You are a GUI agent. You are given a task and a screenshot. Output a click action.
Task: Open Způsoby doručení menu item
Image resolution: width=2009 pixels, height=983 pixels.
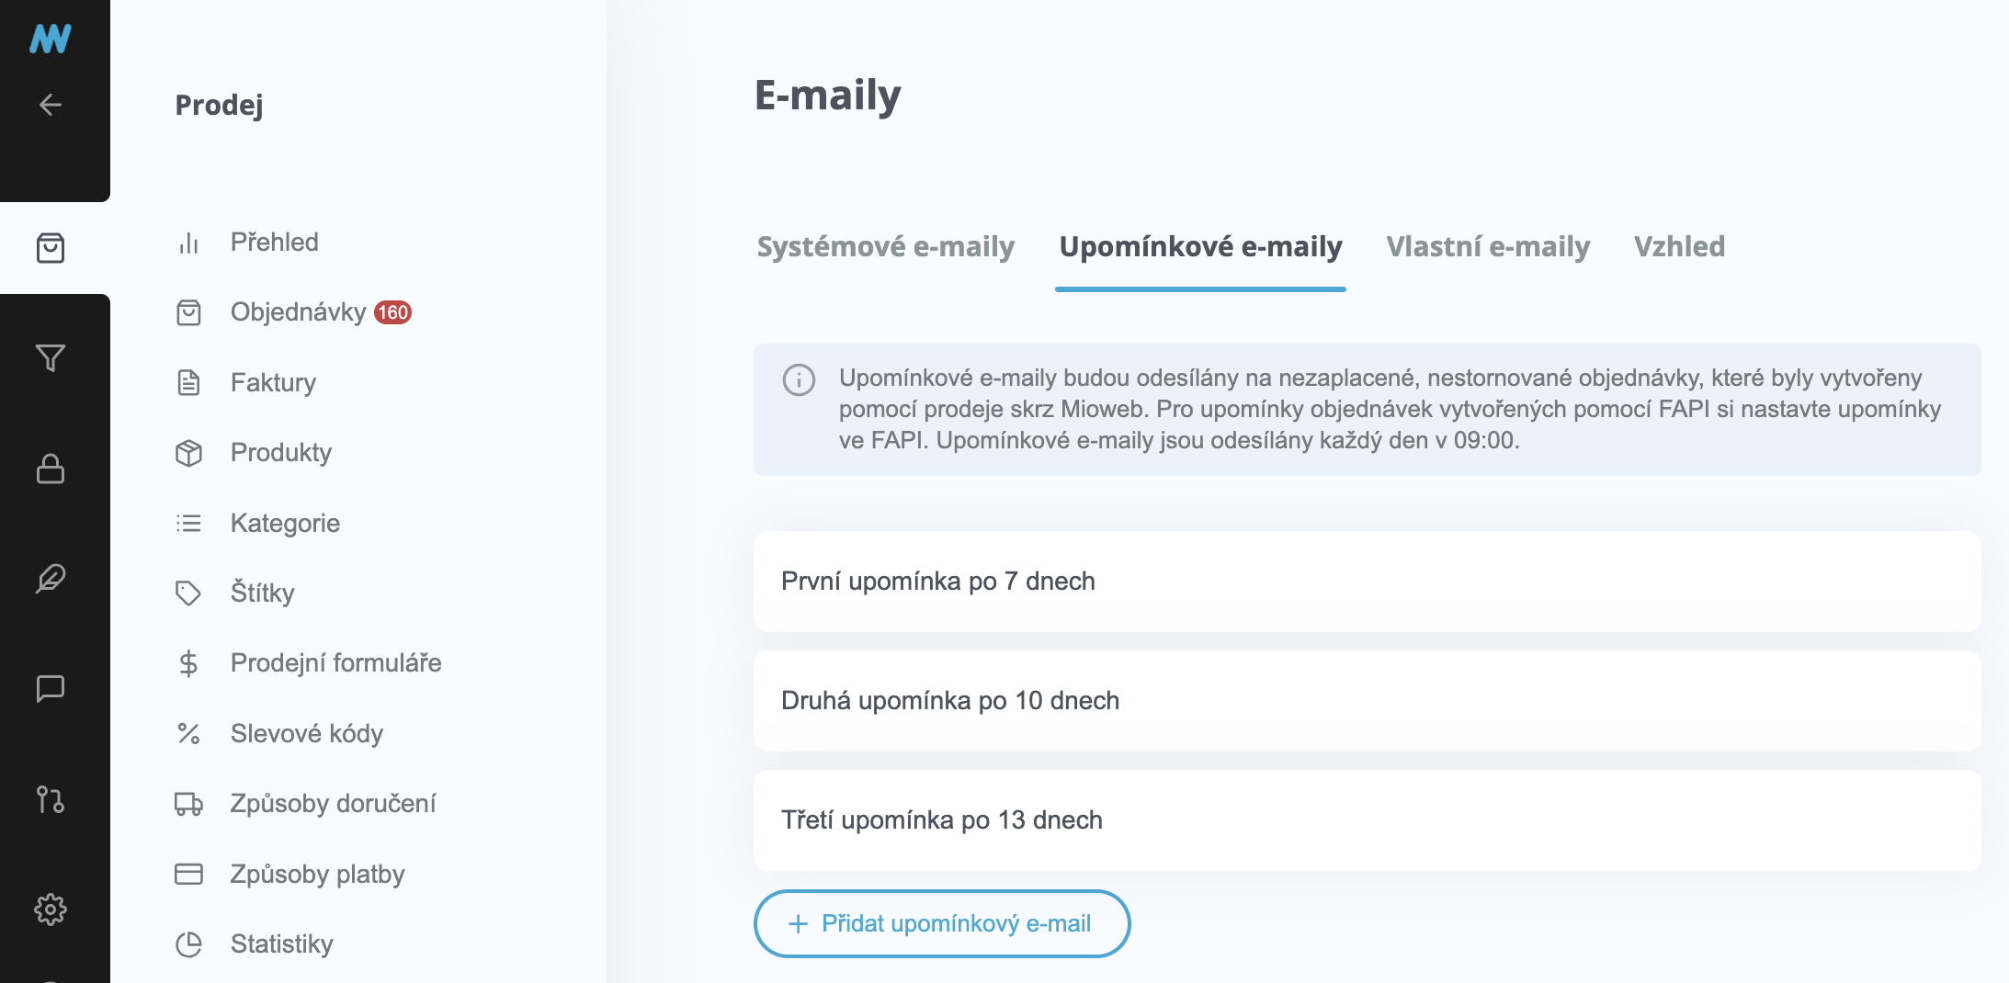coord(333,803)
